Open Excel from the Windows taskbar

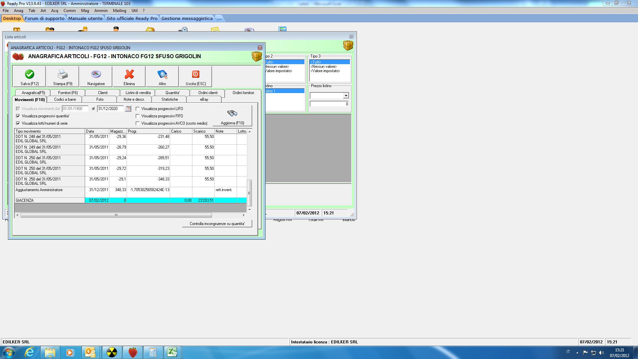pyautogui.click(x=172, y=352)
